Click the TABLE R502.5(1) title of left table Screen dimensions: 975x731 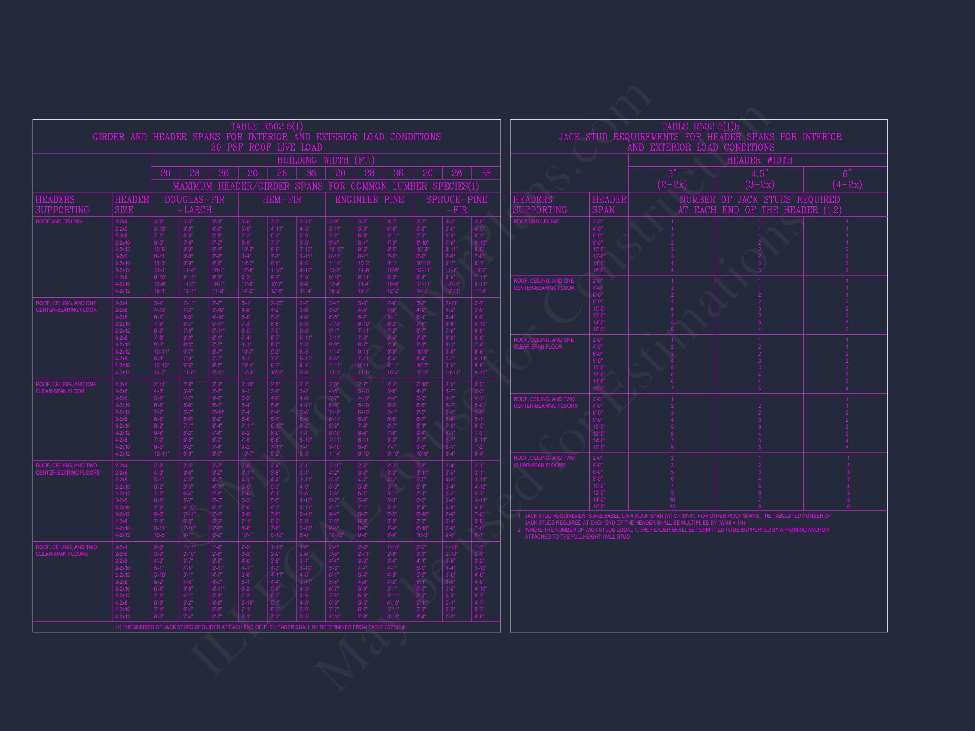point(266,126)
